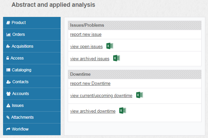Image resolution: width=208 pixels, height=138 pixels.
Task: Show the Contacts tab
Action: pyautogui.click(x=32, y=82)
